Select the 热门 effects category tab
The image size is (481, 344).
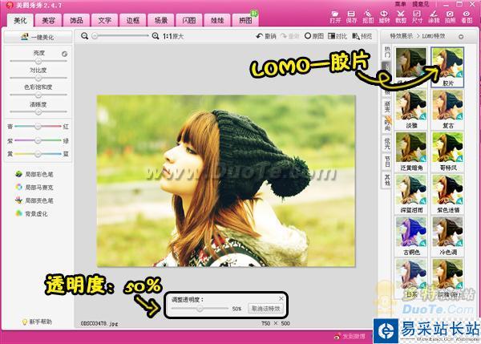click(387, 52)
